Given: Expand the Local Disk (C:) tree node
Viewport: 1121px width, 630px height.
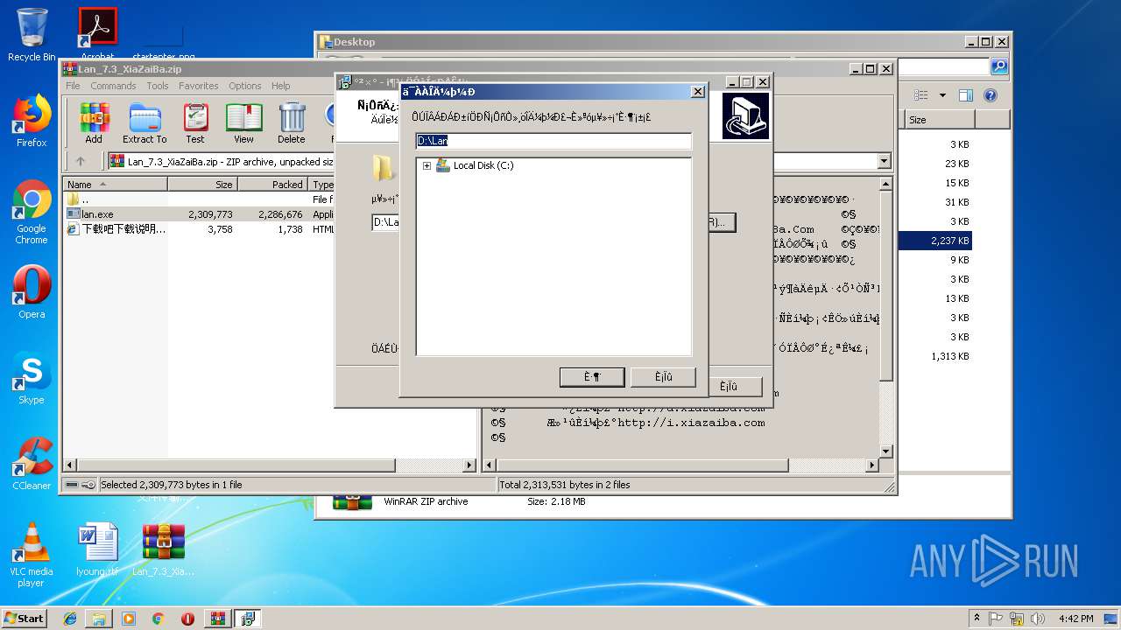Looking at the screenshot, I should tap(427, 165).
